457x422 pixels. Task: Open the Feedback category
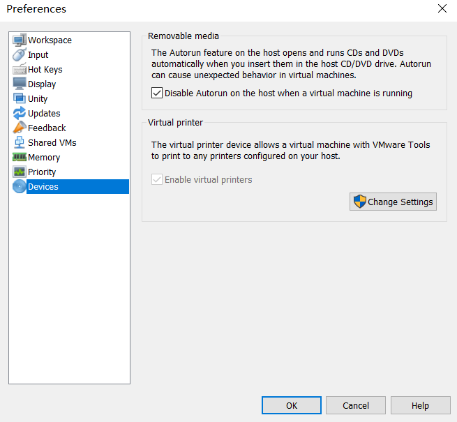(47, 128)
